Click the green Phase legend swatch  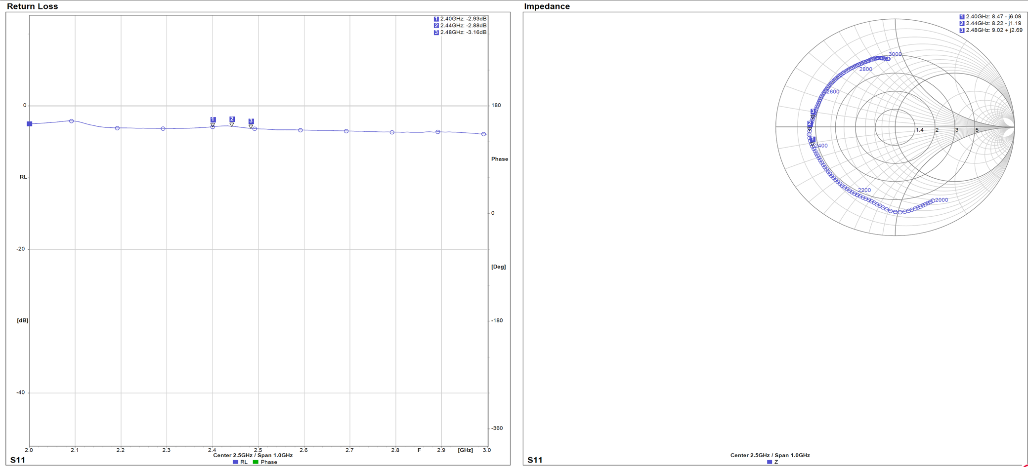256,462
